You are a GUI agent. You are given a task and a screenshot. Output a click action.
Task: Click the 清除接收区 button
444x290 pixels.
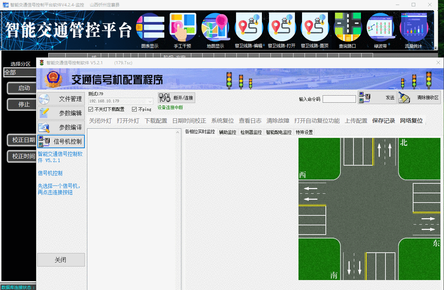coord(419,98)
